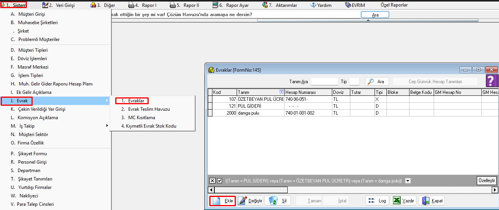Screen dimensions: 499x210
Task: Choose H. Muh. Gelir Gider Raporu Hesap Planı
Action: click(x=55, y=84)
